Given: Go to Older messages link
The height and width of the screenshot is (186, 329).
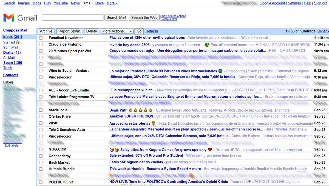Looking at the screenshot, I should point(323,31).
